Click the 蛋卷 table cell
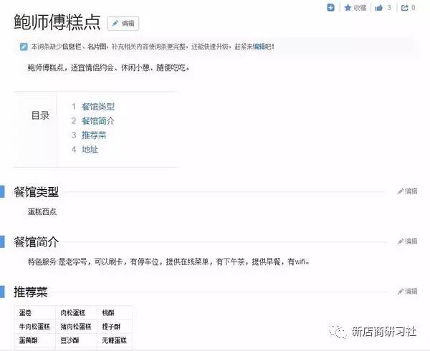This screenshot has width=430, height=351. [x=35, y=312]
